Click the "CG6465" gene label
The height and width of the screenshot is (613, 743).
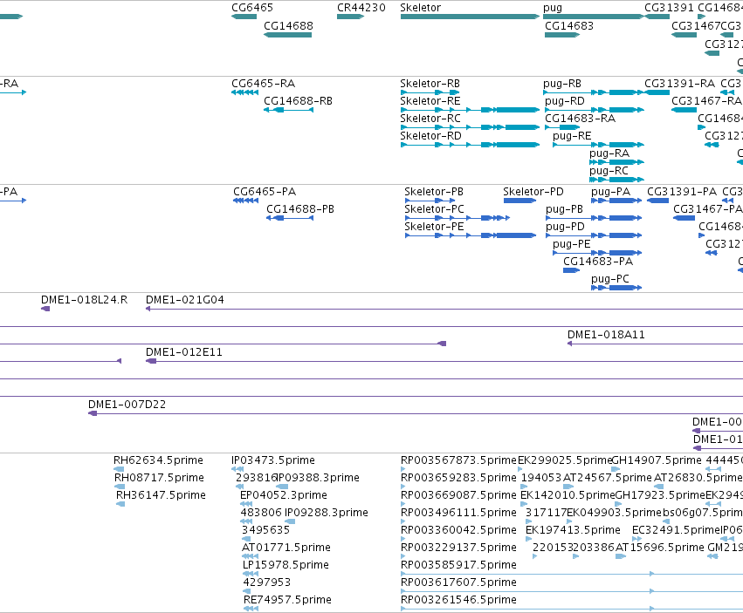(252, 8)
